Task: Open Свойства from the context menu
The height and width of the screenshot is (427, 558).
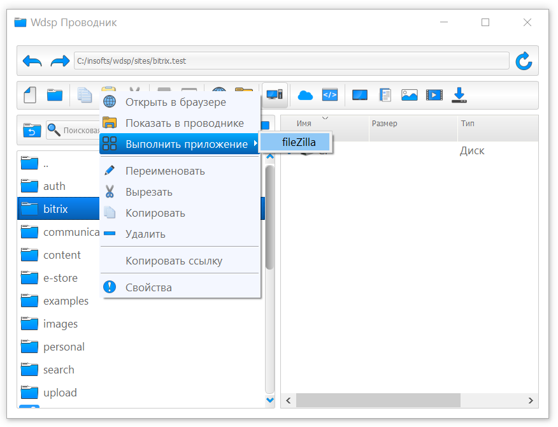Action: pos(180,287)
